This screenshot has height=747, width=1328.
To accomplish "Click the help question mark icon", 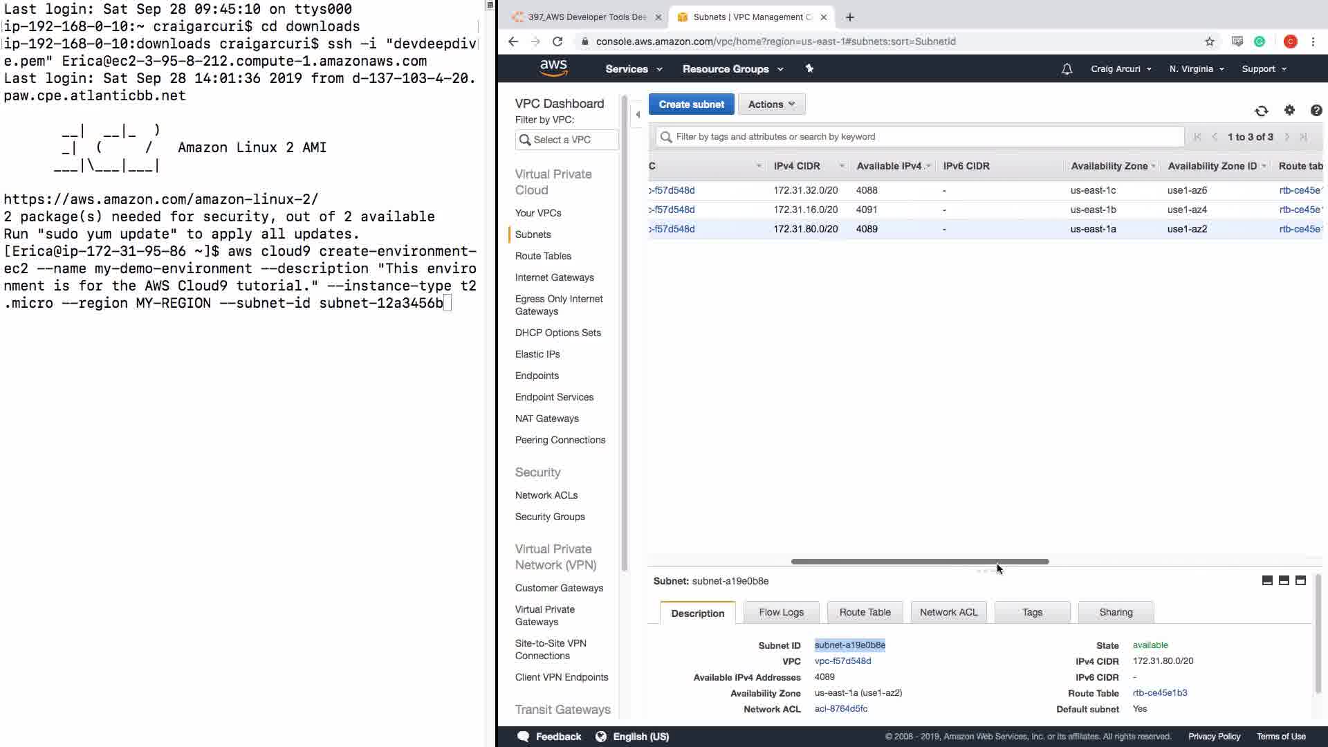I will click(x=1316, y=110).
